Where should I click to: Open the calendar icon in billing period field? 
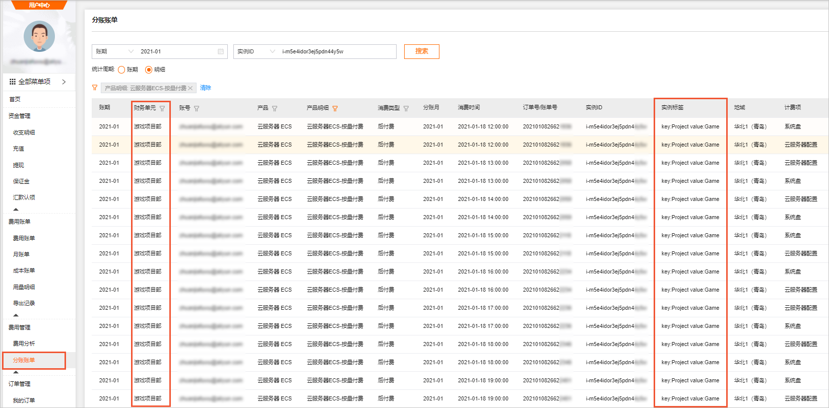pos(221,51)
